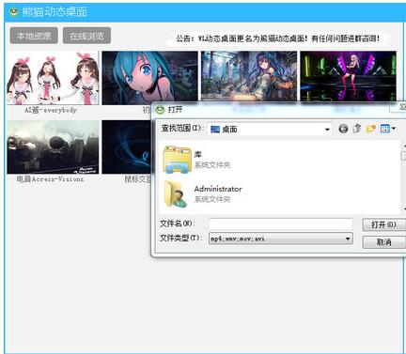
Task: Click the Administrator folder name
Action: (x=218, y=189)
